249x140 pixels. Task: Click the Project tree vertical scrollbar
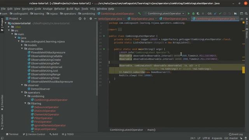point(97,59)
